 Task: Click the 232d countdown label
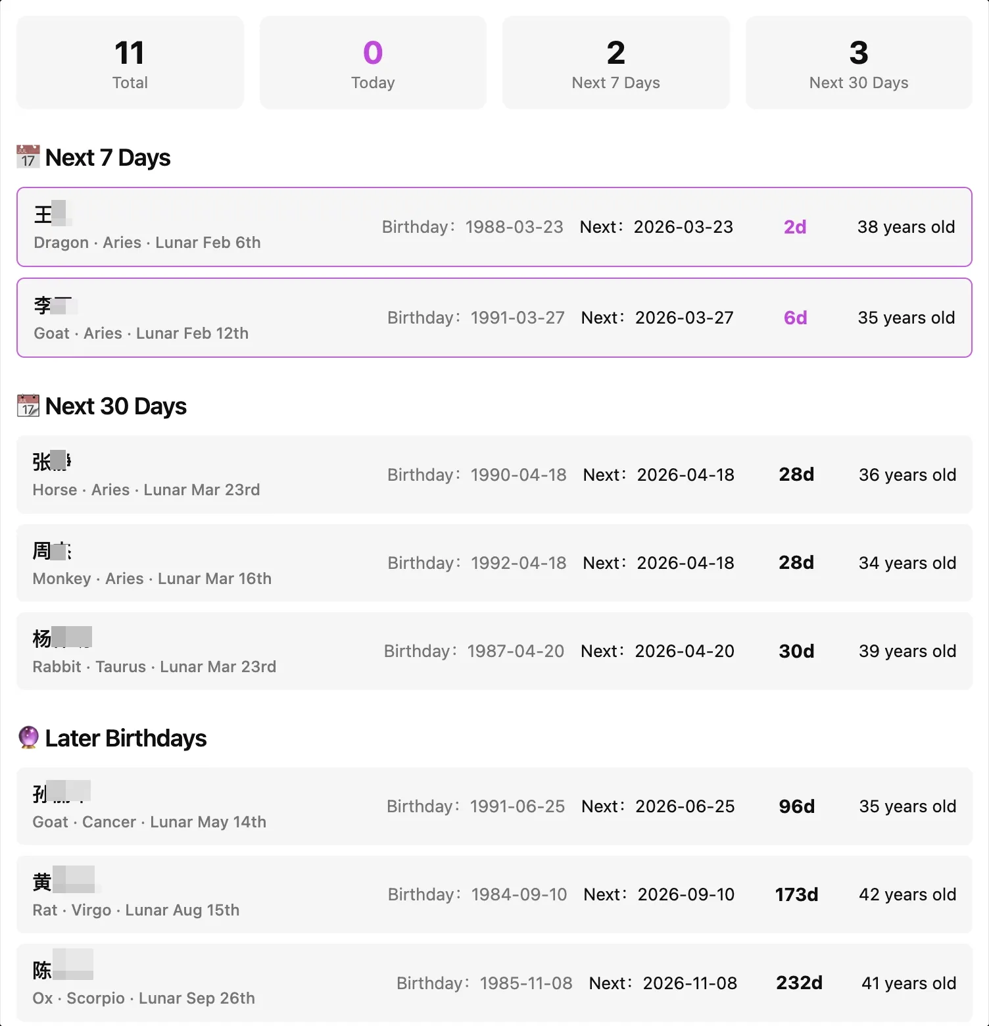pyautogui.click(x=799, y=983)
